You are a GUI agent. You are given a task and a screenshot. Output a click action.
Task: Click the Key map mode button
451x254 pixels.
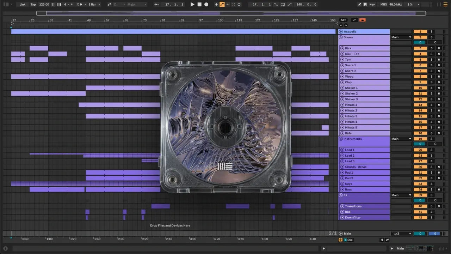coord(372,5)
